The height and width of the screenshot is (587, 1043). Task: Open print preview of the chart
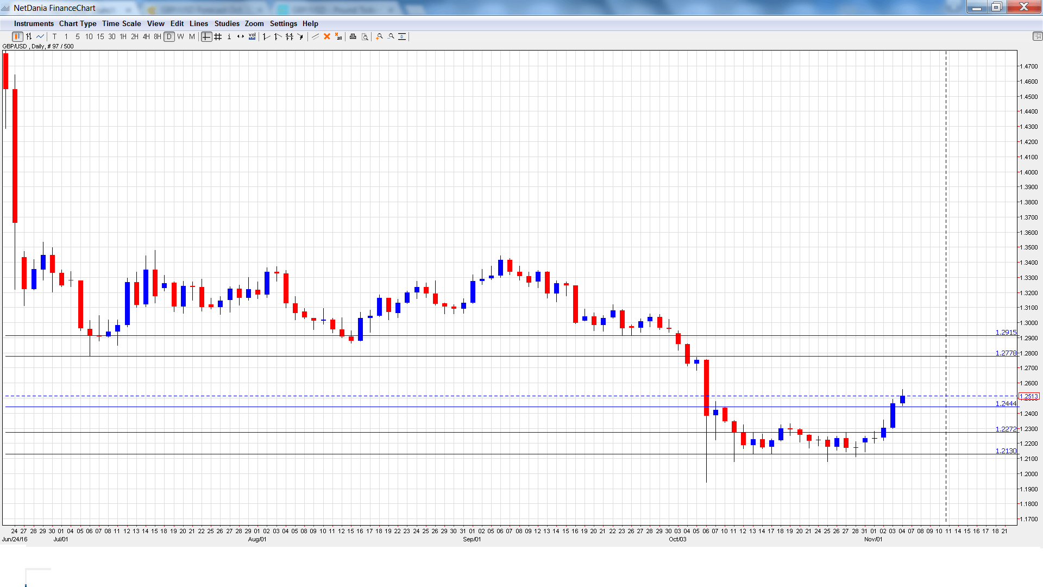coord(365,36)
